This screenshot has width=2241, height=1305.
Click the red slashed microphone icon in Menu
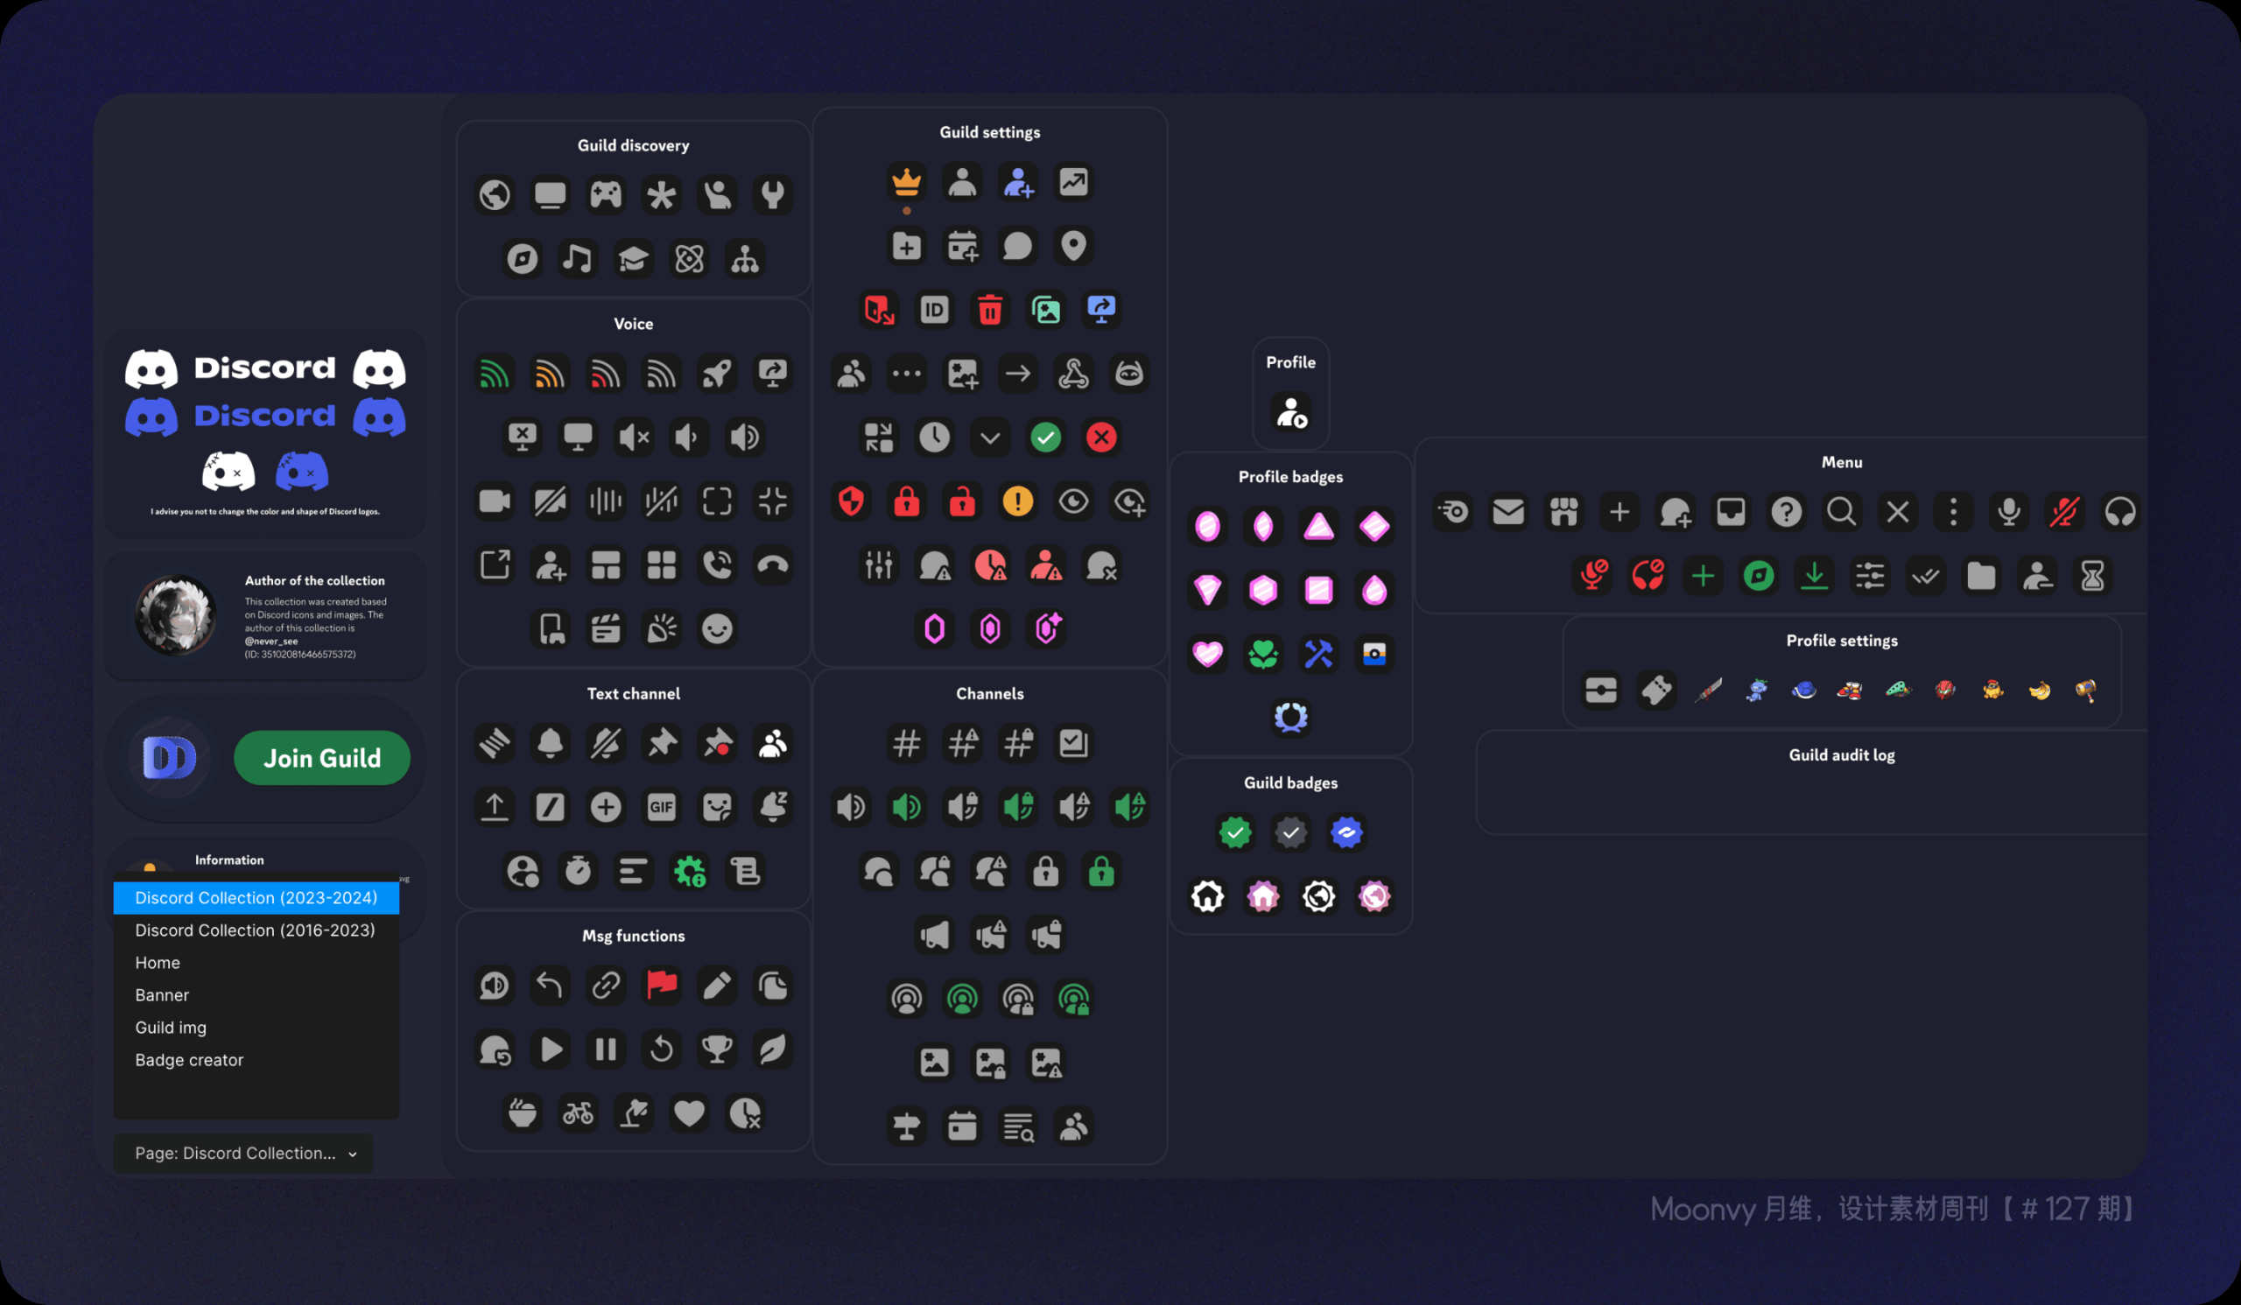click(2064, 512)
